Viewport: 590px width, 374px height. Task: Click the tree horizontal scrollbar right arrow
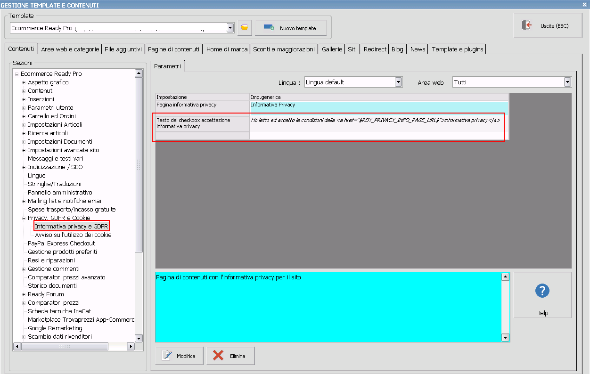tap(131, 346)
